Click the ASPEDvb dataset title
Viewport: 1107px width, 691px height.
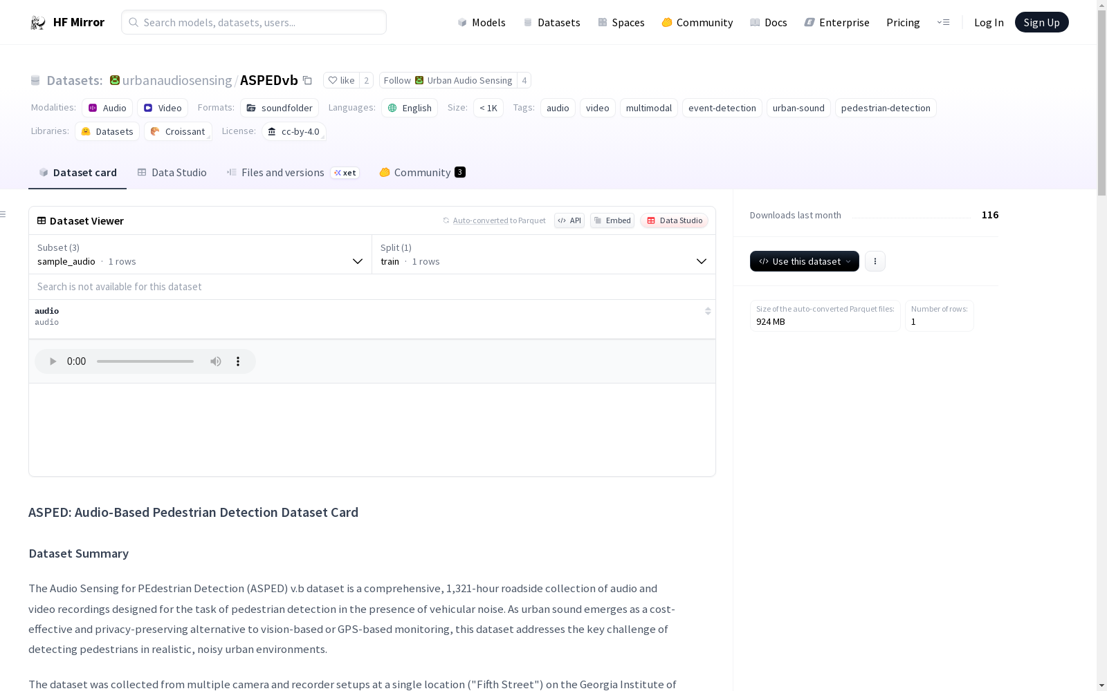tap(269, 81)
